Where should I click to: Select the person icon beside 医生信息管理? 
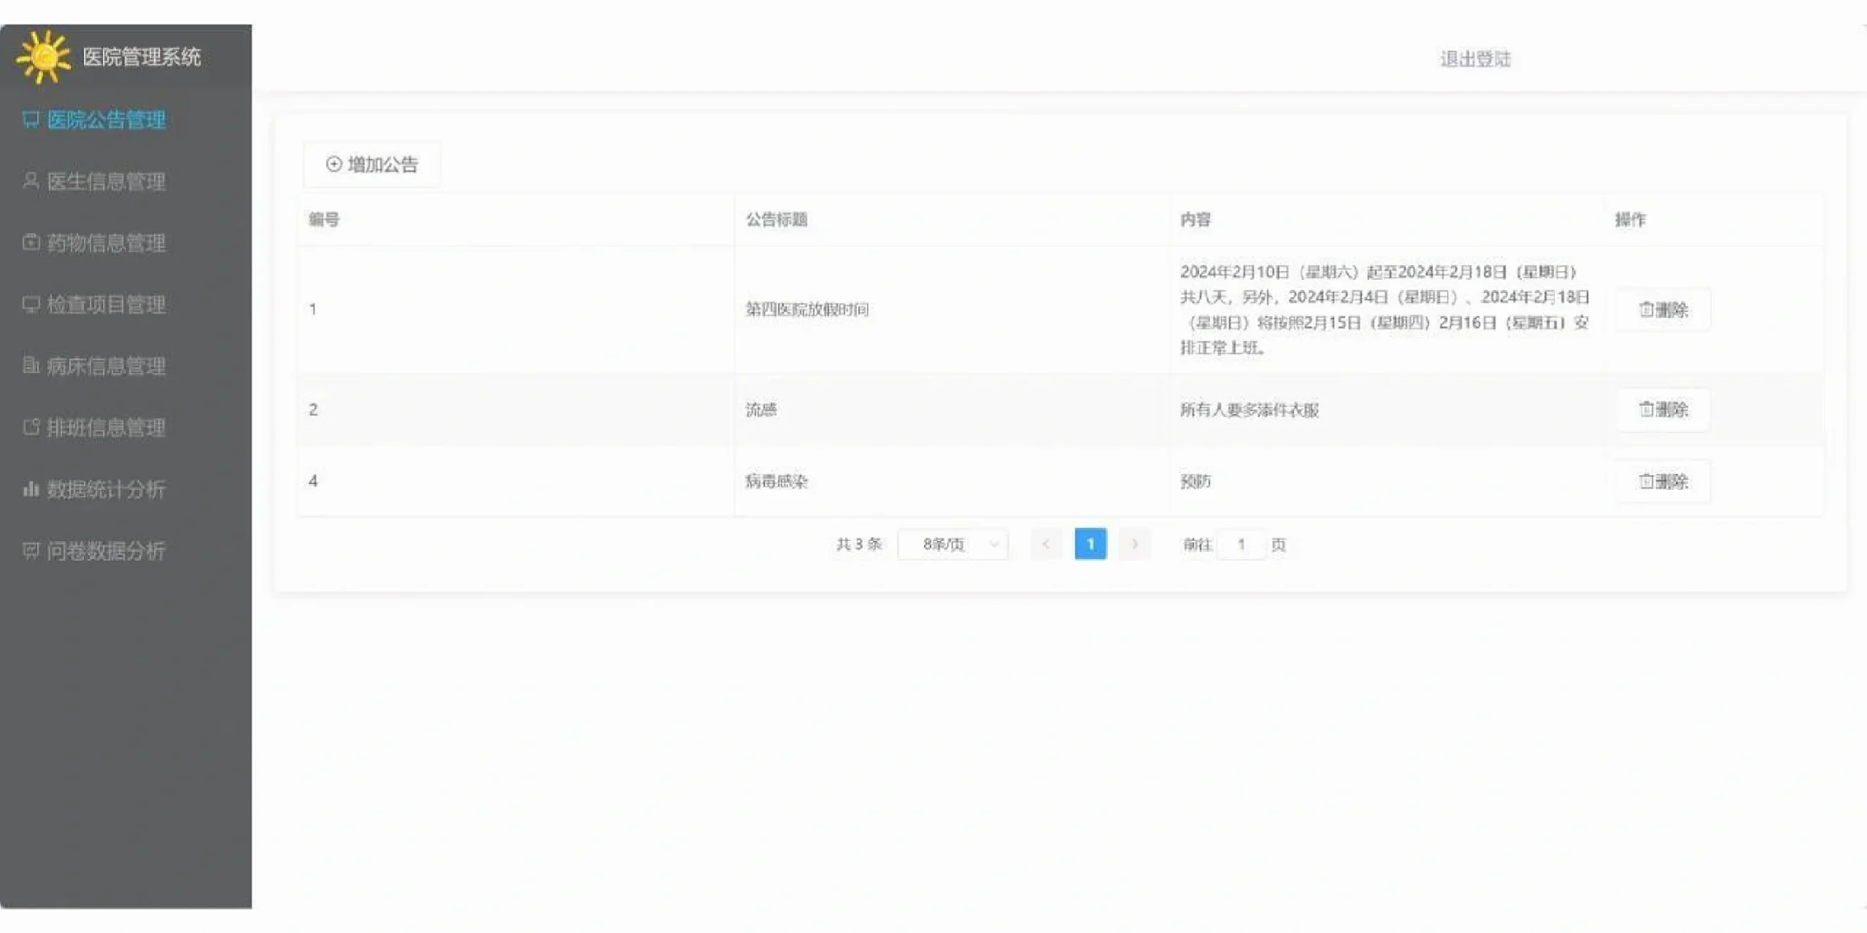click(29, 181)
